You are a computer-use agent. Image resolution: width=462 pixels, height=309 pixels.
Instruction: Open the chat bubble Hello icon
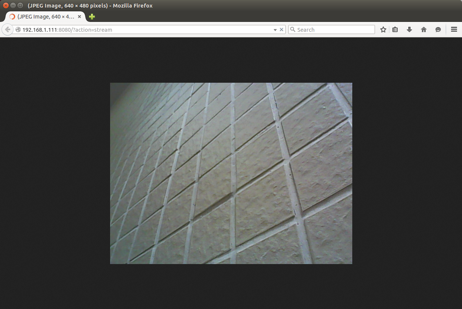coord(438,29)
